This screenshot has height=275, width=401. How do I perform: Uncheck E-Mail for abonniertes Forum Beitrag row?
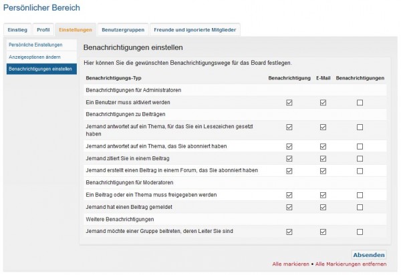pos(323,170)
